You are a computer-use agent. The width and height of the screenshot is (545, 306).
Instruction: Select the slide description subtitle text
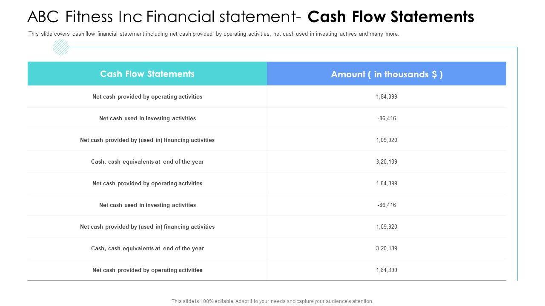[x=214, y=34]
